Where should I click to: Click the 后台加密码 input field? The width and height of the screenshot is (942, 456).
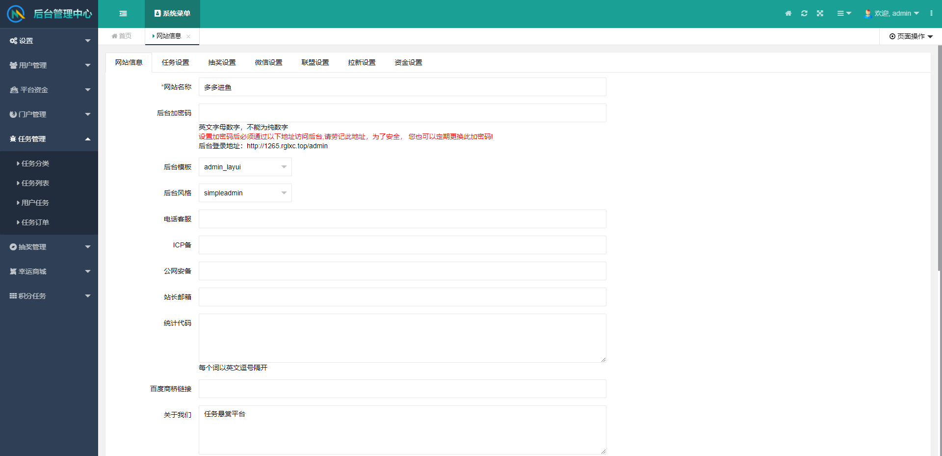(402, 112)
